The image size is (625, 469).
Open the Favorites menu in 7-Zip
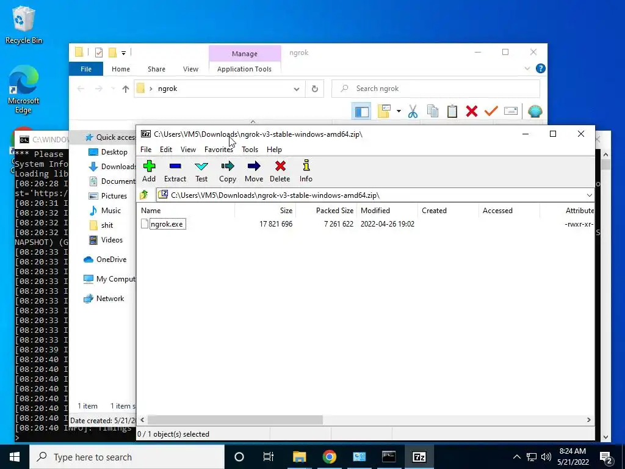[x=219, y=150]
